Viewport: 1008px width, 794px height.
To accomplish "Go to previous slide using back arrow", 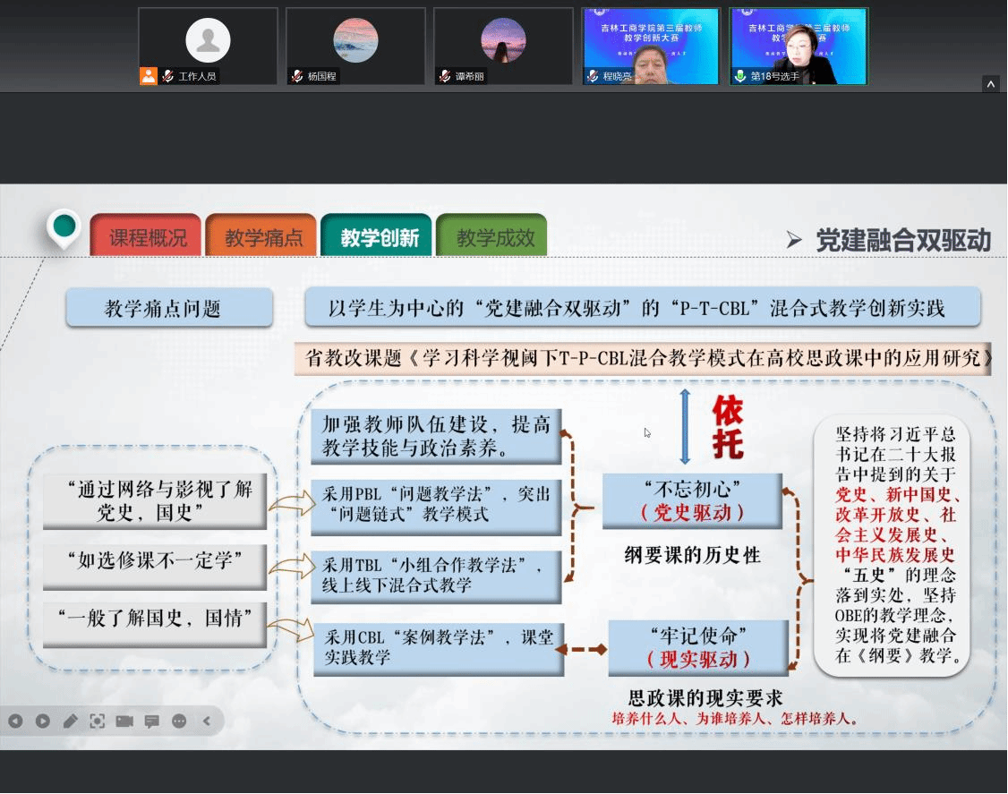I will [15, 721].
